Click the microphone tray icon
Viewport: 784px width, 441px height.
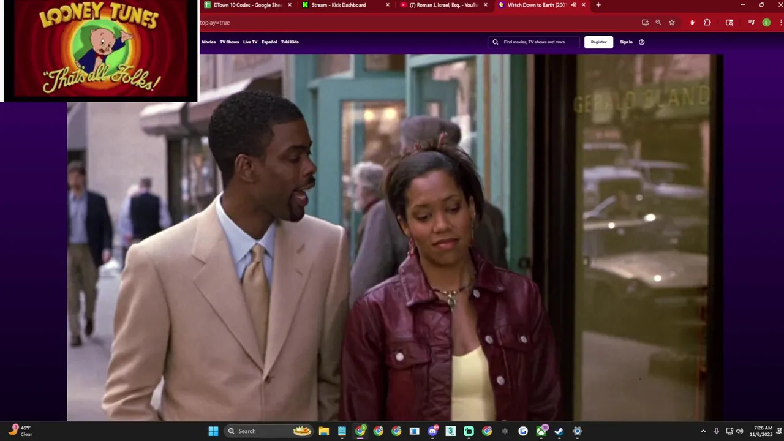(x=717, y=431)
